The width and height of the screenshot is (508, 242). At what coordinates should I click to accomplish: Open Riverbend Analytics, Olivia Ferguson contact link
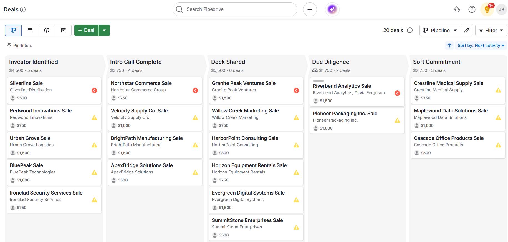pyautogui.click(x=349, y=93)
